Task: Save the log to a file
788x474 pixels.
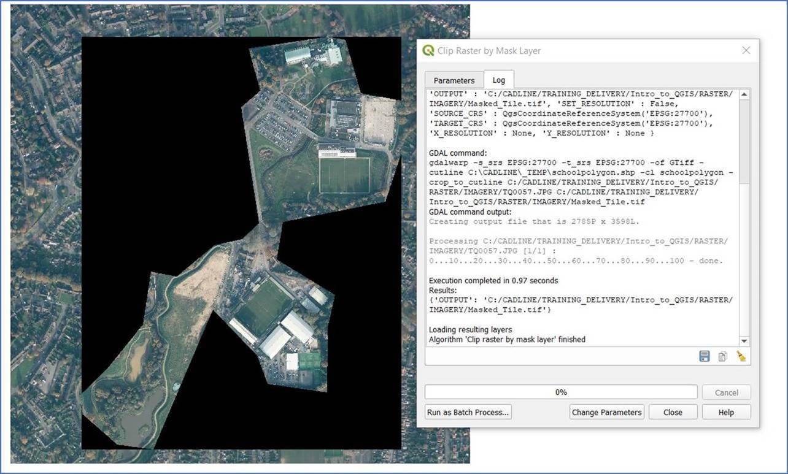Action: tap(703, 356)
